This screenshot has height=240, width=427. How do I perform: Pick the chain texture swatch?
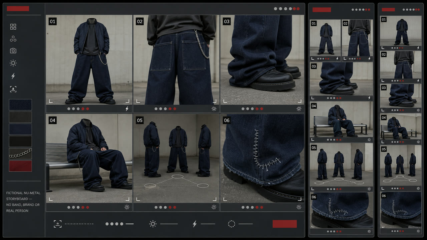point(20,154)
